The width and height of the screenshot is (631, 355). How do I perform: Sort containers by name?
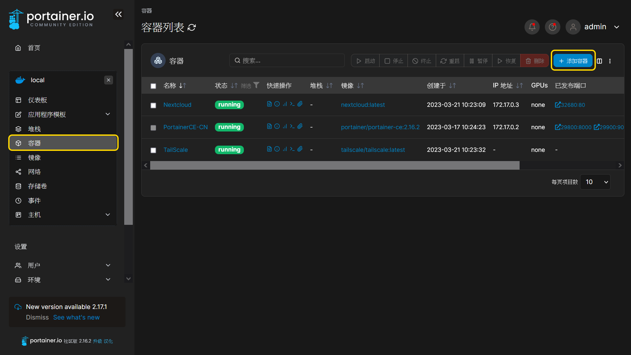[175, 85]
